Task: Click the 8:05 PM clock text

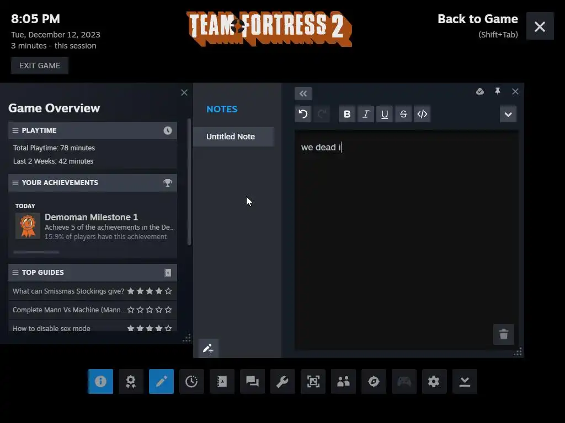Action: [35, 19]
